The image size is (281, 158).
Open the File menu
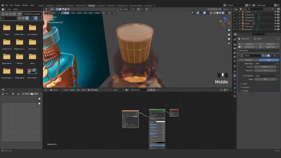coord(7,5)
